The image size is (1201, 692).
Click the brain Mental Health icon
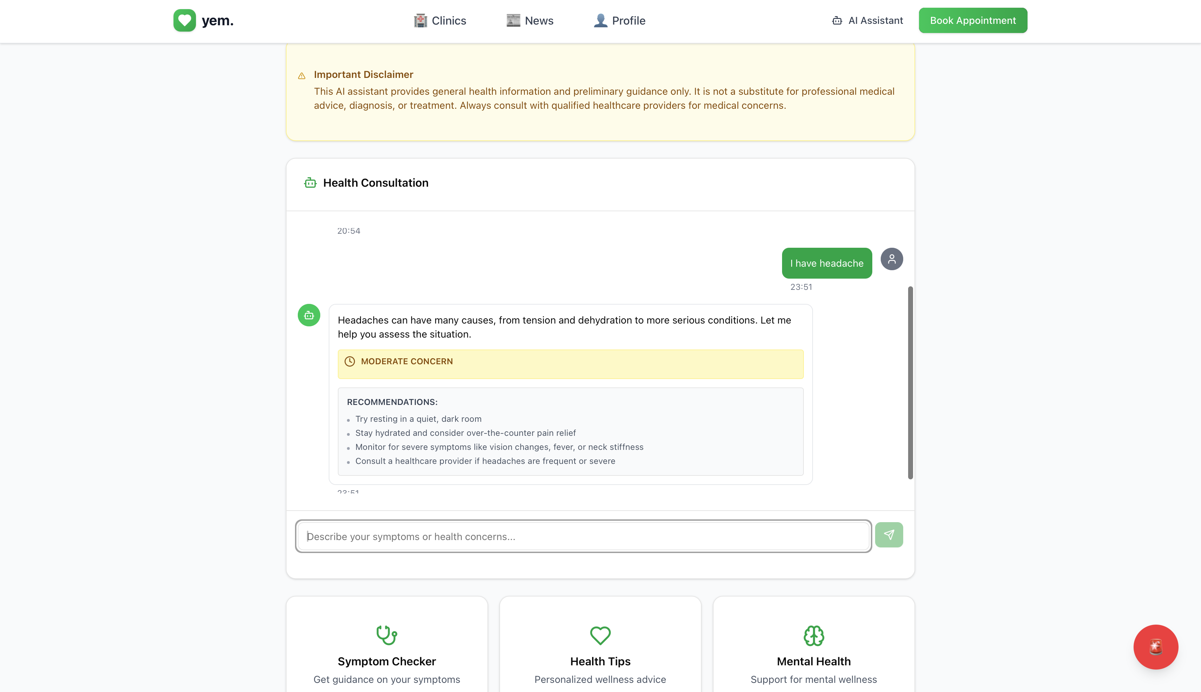click(x=813, y=636)
